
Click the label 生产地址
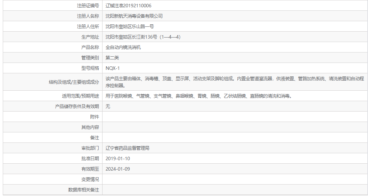90,37
